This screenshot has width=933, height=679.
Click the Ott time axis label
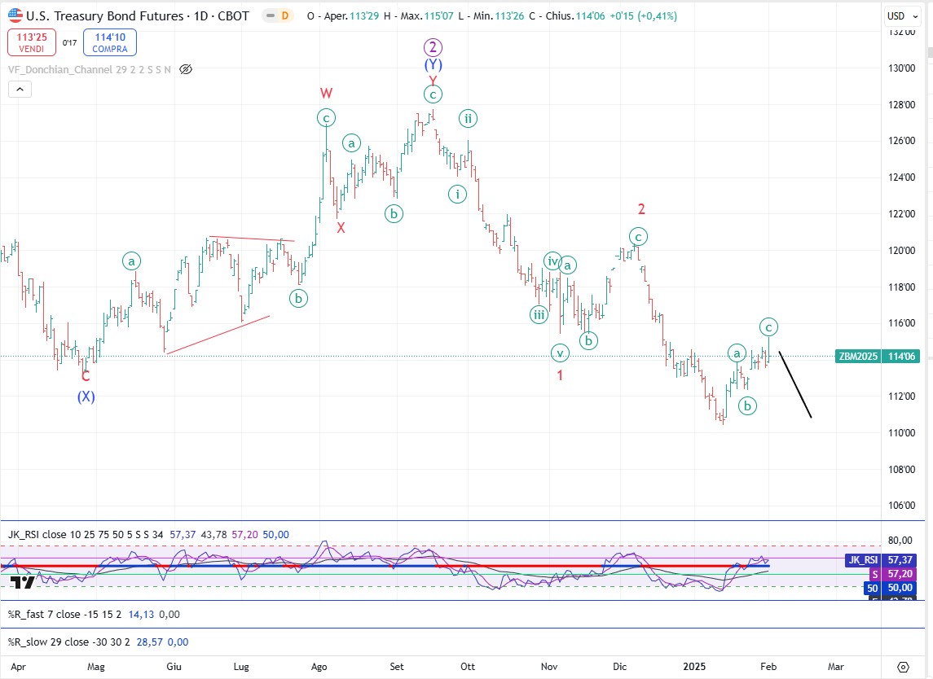pos(468,667)
